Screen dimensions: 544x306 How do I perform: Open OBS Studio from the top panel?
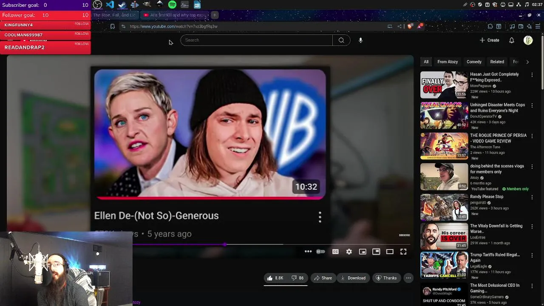(97, 5)
